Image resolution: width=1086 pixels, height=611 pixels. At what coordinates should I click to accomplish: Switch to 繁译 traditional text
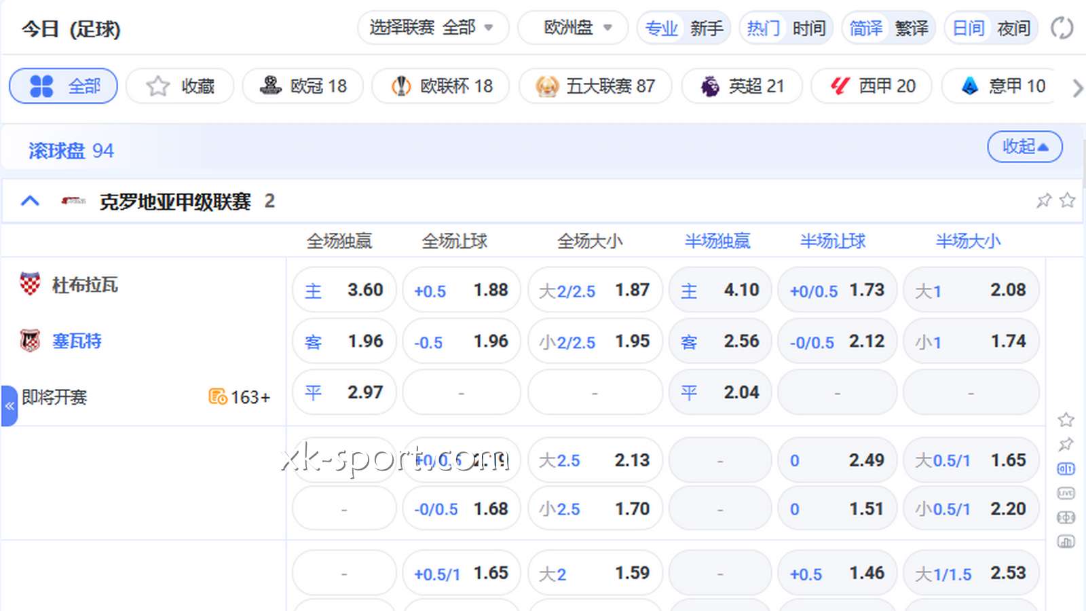[x=912, y=29]
